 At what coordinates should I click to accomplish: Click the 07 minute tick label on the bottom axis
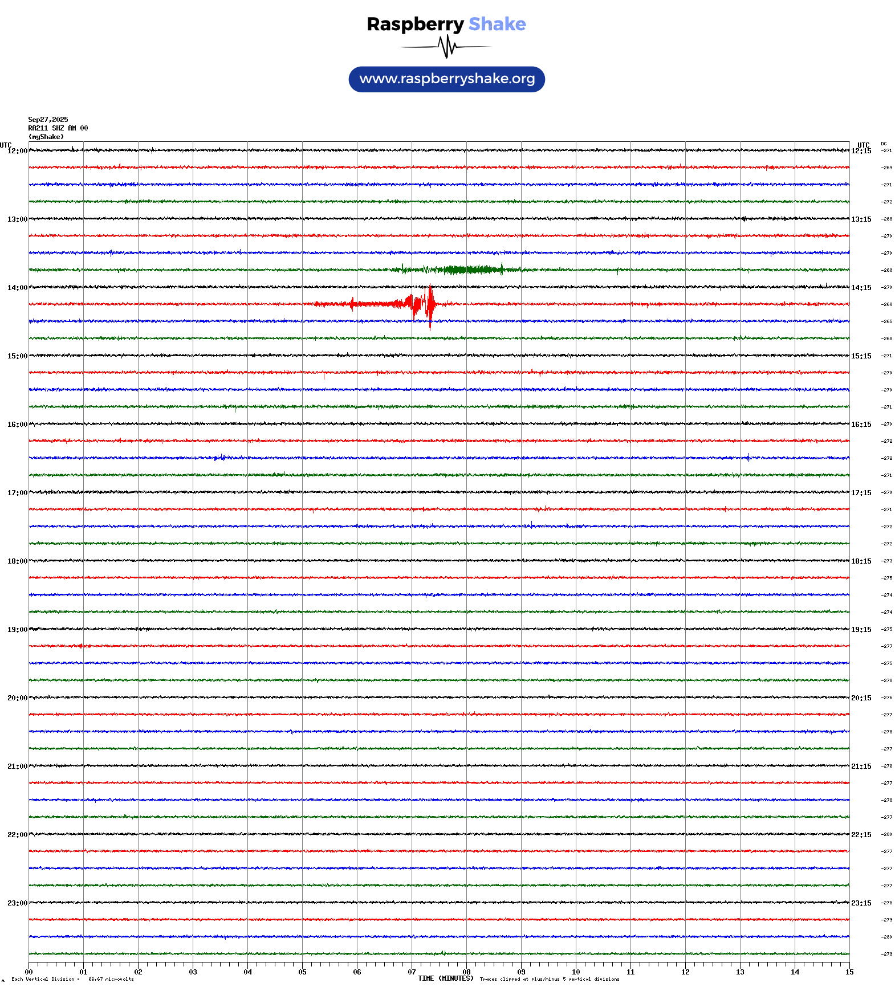[412, 972]
